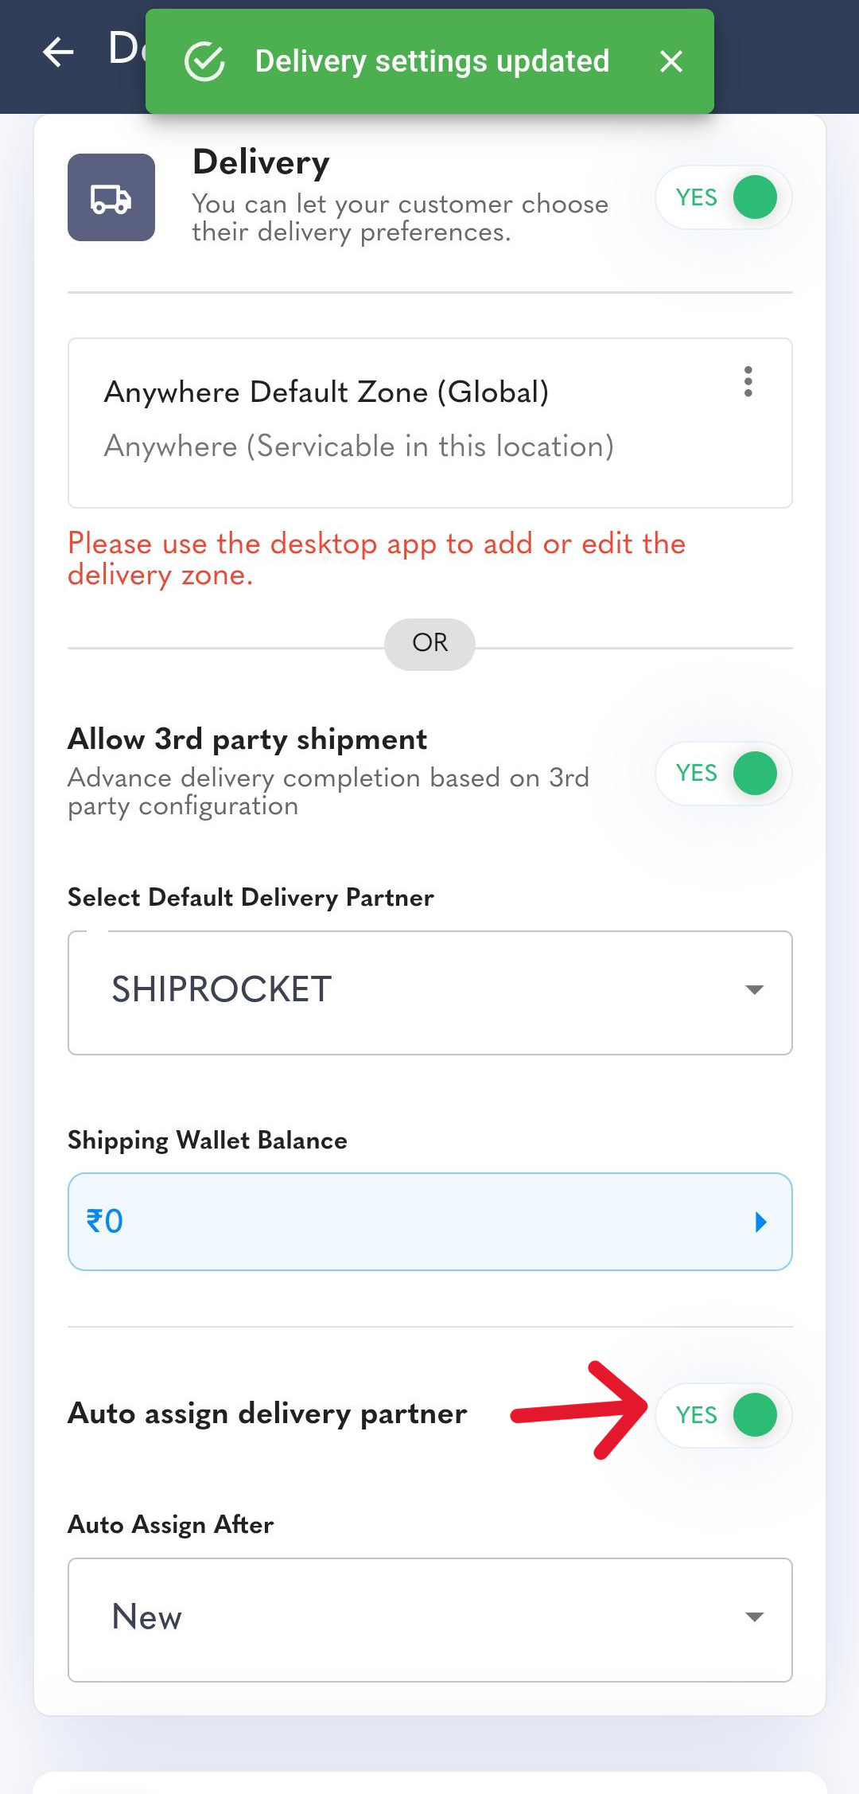Image resolution: width=859 pixels, height=1794 pixels.
Task: Click the Delivery settings updated message text
Action: [x=432, y=61]
